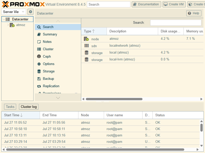
Task: Click the Help question mark icon
Action: [x=189, y=13]
